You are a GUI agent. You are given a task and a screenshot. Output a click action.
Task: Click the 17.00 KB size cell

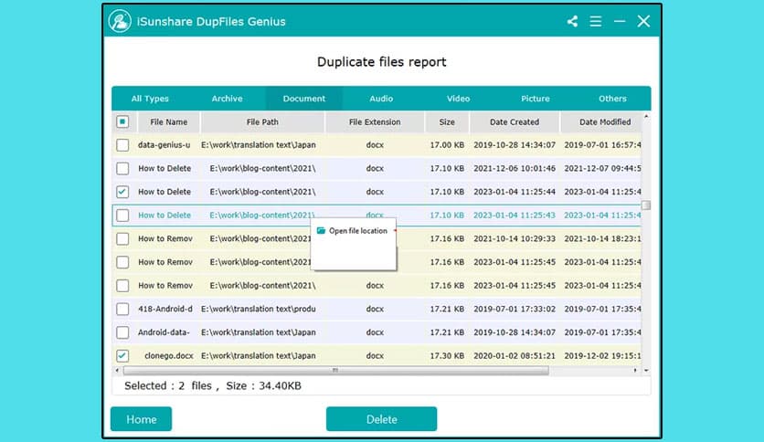[x=447, y=145]
